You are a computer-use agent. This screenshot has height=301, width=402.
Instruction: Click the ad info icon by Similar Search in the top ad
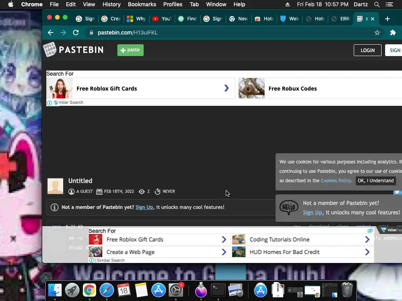[49, 103]
